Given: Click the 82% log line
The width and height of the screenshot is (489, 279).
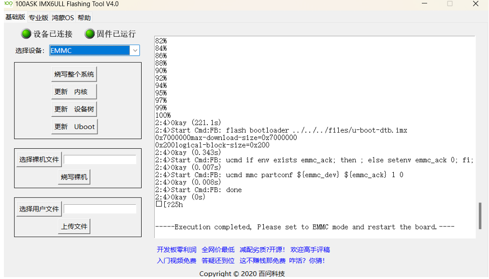Looking at the screenshot, I should [161, 41].
